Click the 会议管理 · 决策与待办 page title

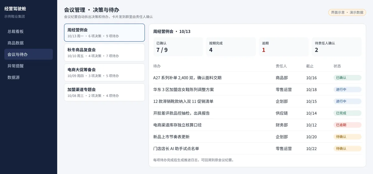tap(91, 10)
